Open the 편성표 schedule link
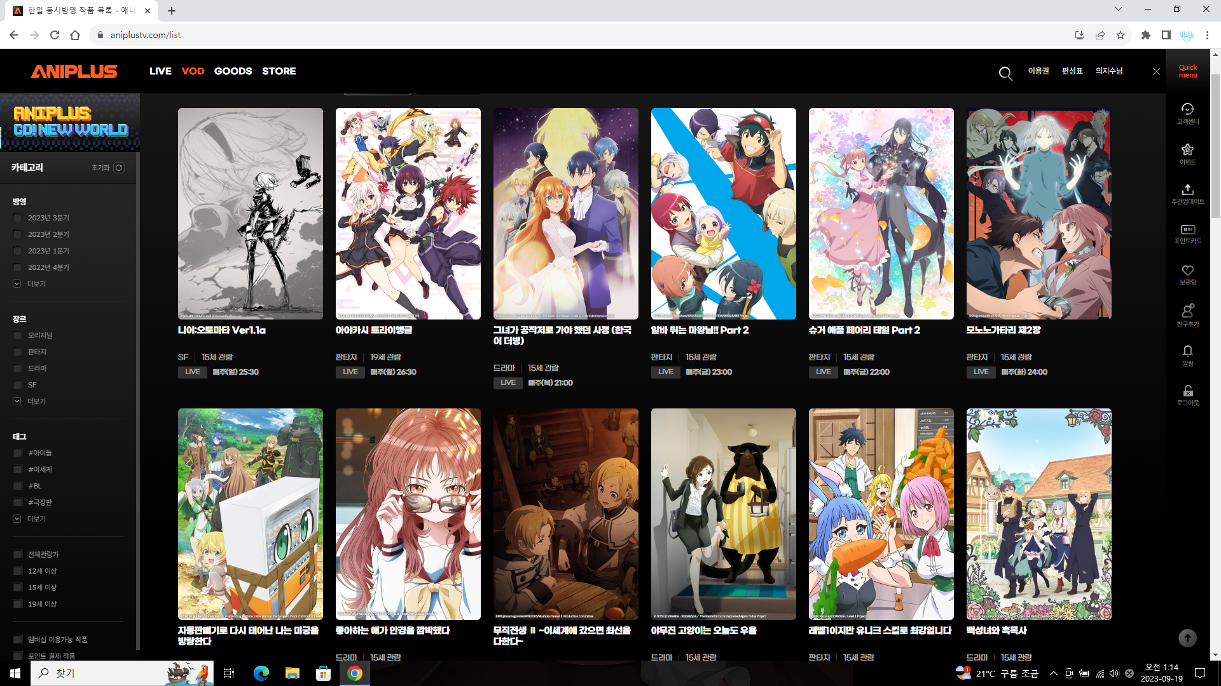Screen dimensions: 1221x686 click(1072, 71)
